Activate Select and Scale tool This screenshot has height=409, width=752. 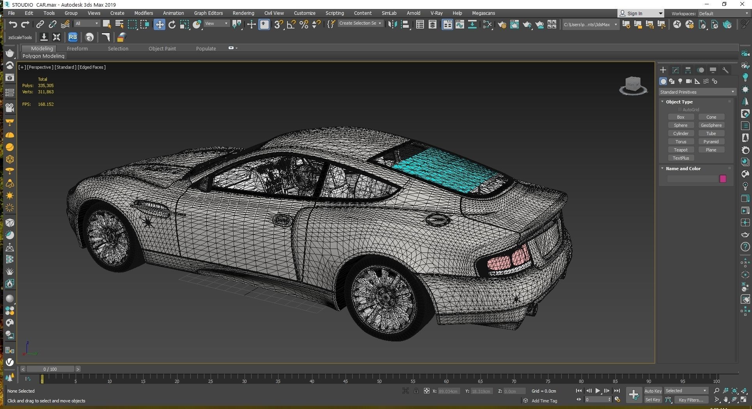pyautogui.click(x=184, y=25)
